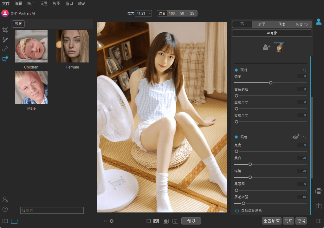Click the search magnifier icon in search box
The height and width of the screenshot is (228, 324).
[23, 210]
